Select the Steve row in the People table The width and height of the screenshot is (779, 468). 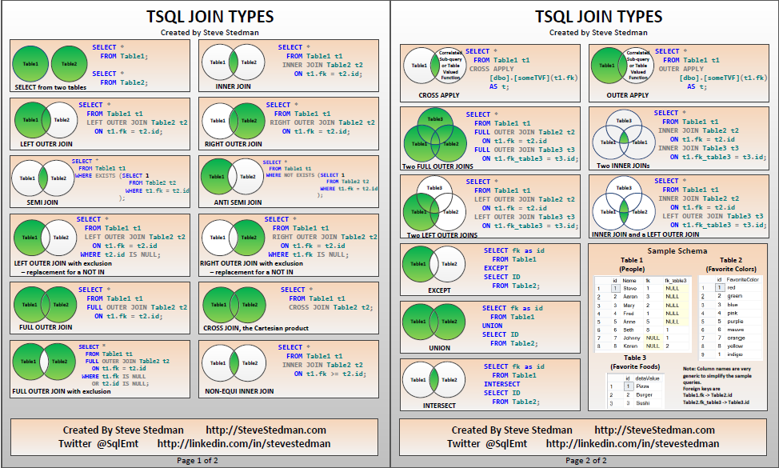631,288
